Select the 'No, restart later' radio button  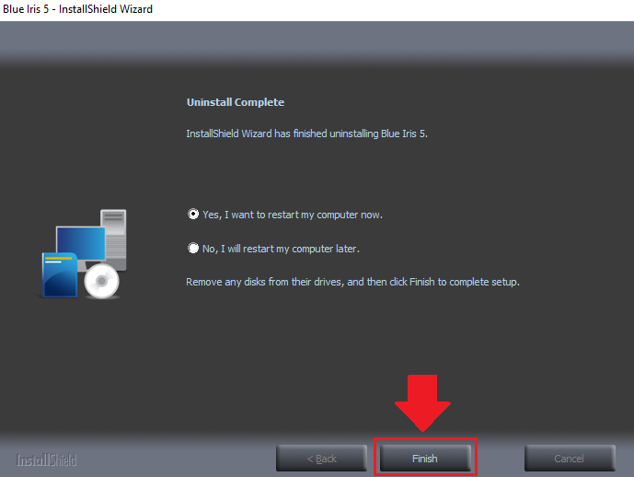pos(193,248)
